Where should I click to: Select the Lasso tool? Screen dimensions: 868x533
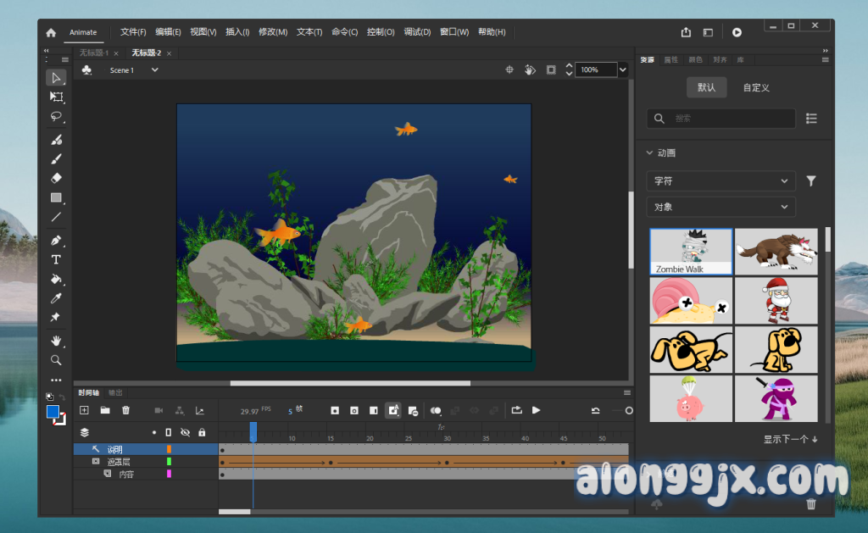click(x=56, y=117)
